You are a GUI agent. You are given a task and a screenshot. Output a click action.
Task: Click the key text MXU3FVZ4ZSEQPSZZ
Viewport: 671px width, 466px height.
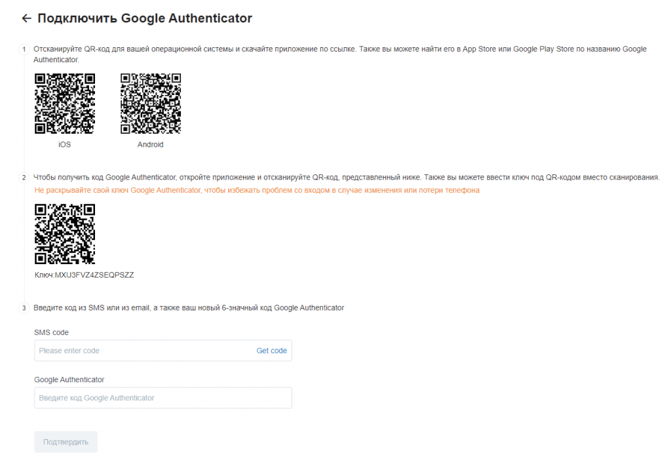[x=94, y=275]
